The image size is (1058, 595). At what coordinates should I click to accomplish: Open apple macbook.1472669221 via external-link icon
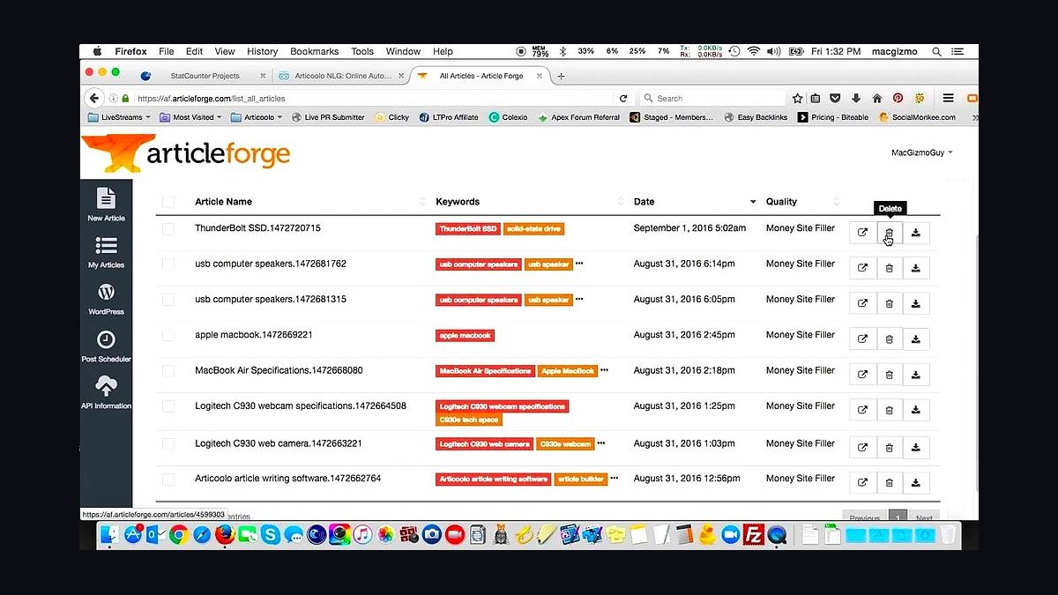(863, 338)
